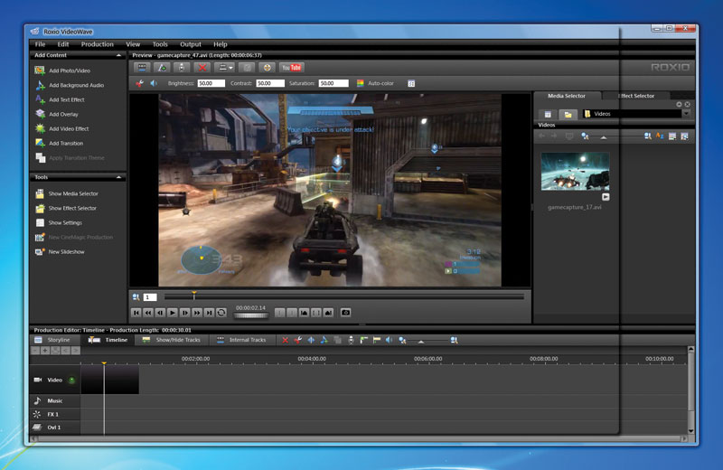Click the Brightness value field
The height and width of the screenshot is (470, 723).
(211, 83)
